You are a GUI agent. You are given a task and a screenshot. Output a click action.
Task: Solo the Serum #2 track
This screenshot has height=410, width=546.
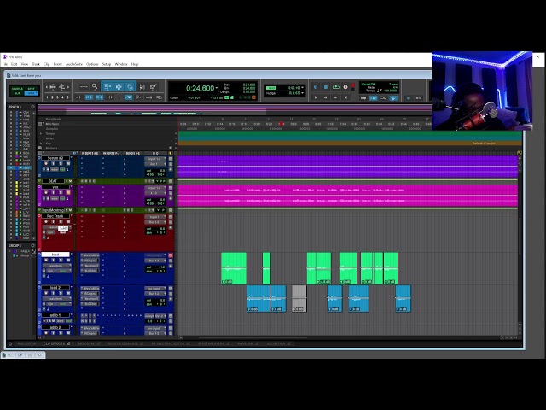tap(61, 163)
